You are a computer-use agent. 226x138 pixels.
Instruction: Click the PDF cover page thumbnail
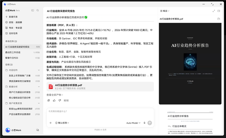pos(190,64)
